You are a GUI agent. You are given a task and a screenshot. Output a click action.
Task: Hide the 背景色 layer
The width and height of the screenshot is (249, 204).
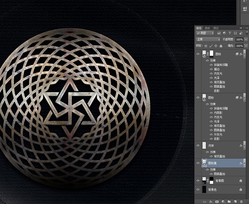(198, 189)
